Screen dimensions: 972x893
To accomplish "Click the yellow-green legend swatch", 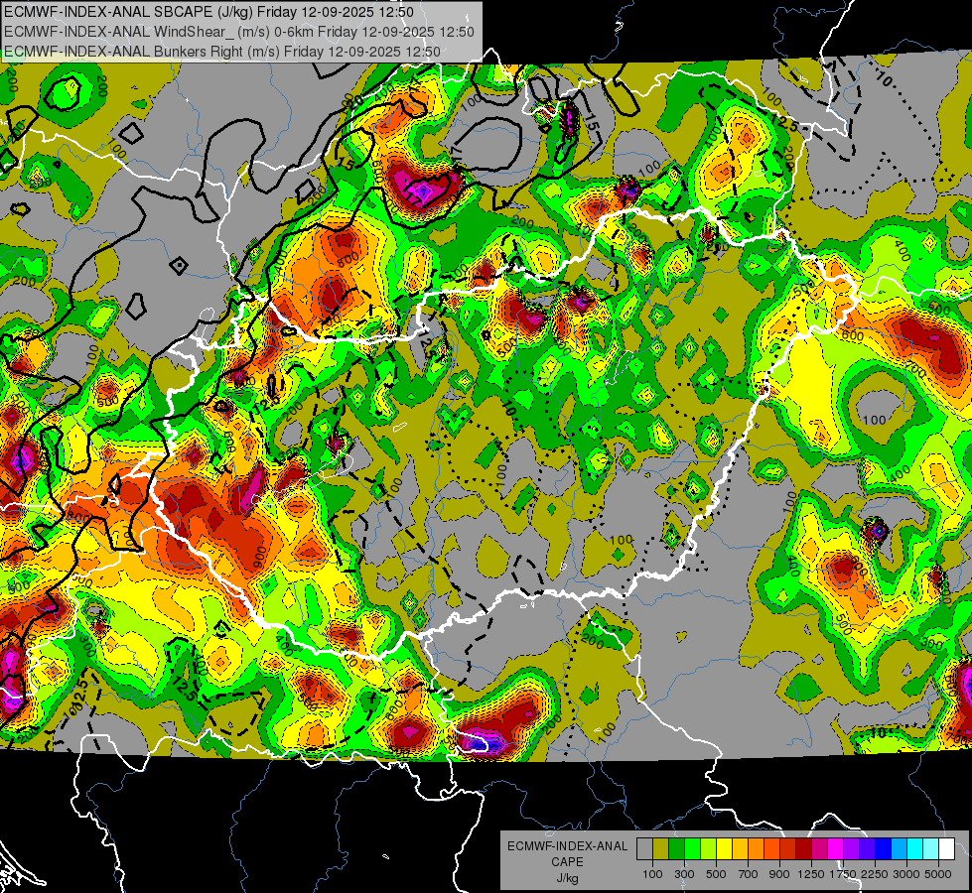I will tap(709, 848).
